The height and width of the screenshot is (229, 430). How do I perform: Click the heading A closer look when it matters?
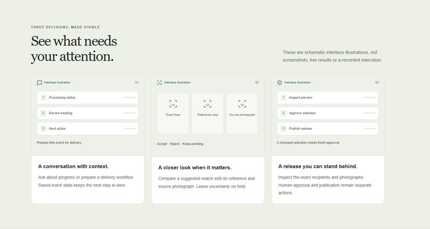(195, 167)
